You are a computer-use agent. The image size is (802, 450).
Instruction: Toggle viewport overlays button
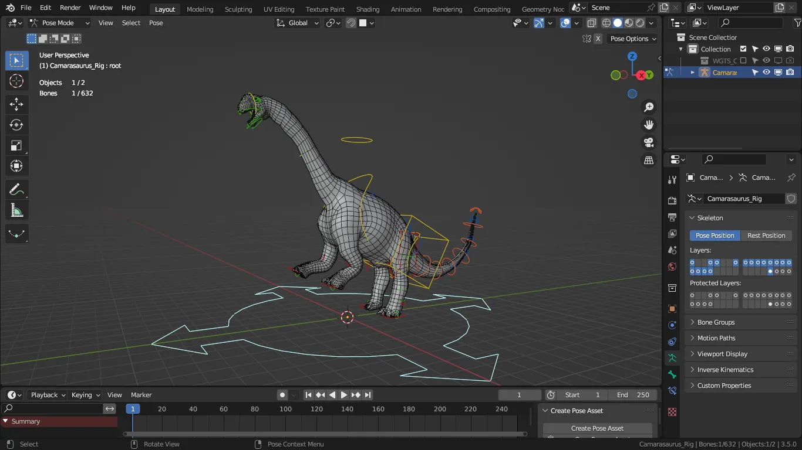[565, 23]
